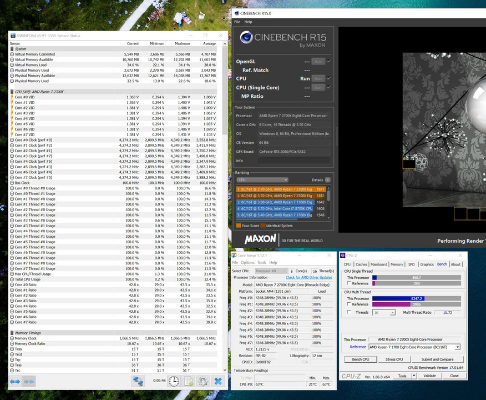486x400 pixels.
Task: Click lightning icon beside Core #0 VID
Action: tap(12, 97)
